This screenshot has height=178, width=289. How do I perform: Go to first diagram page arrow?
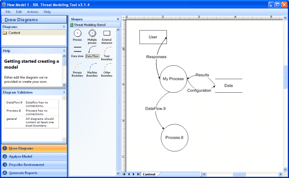(124, 174)
